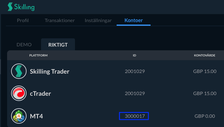The image size is (224, 127).
Task: Select the highlighted MT4 ID 3000017
Action: [134, 116]
